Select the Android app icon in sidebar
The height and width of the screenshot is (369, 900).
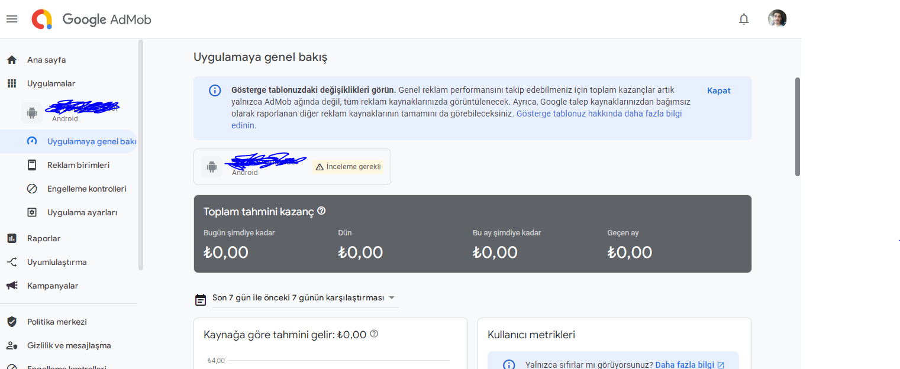click(31, 113)
